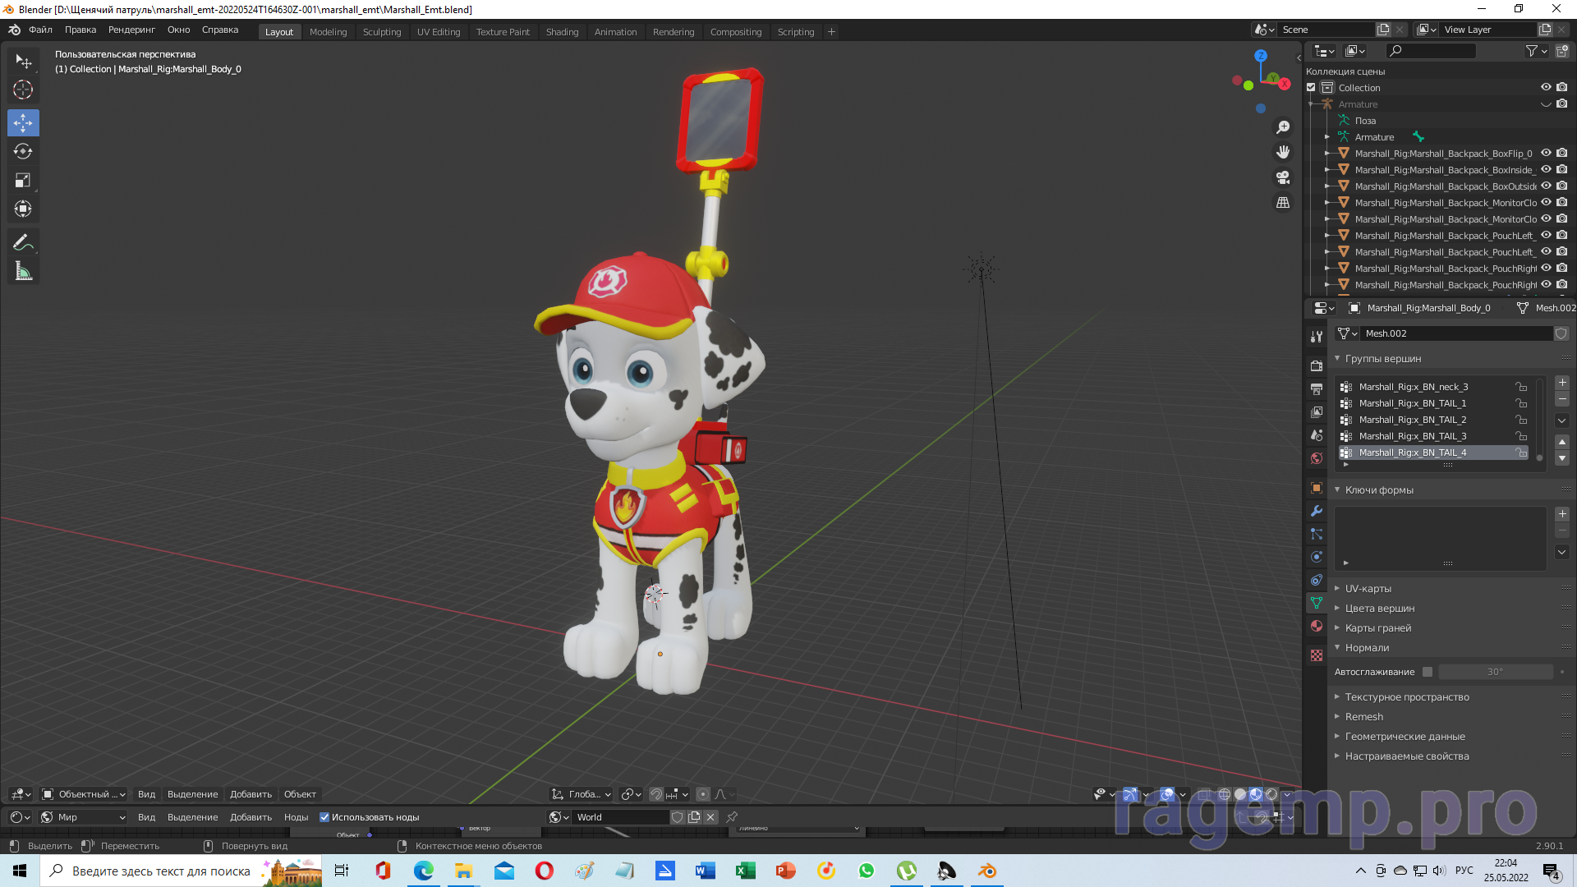Open node editor Ноды menu
1577x887 pixels.
pyautogui.click(x=296, y=817)
